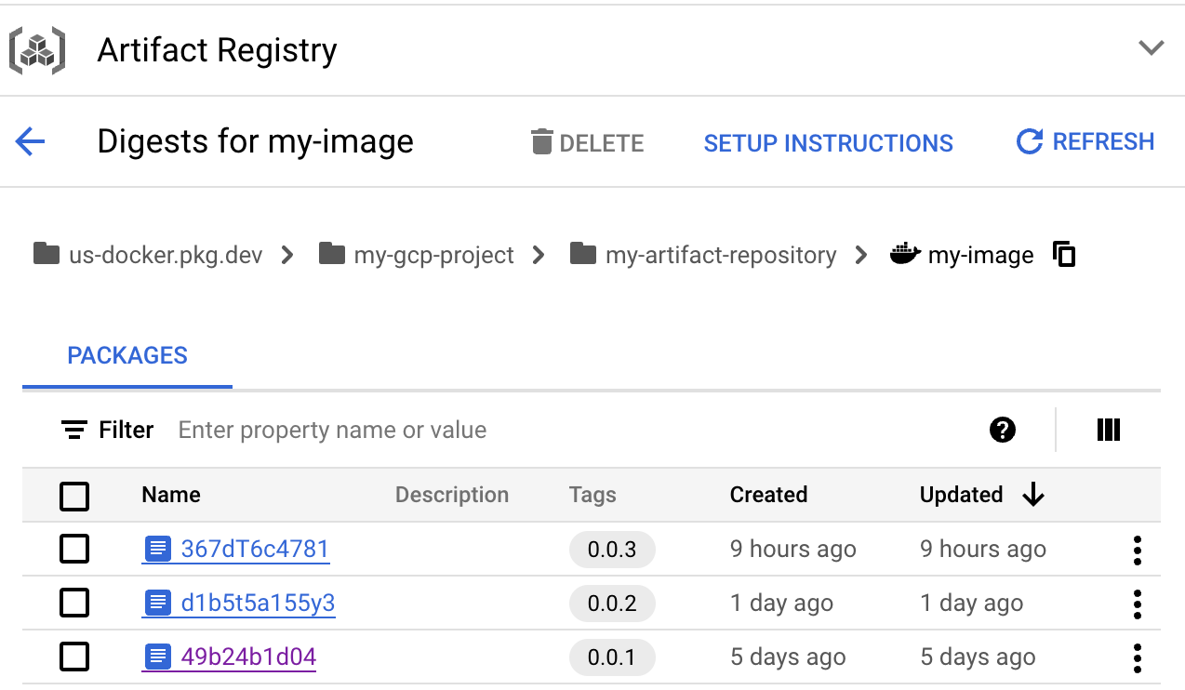This screenshot has height=690, width=1185.
Task: Sort by the Updated column arrow
Action: click(1032, 496)
